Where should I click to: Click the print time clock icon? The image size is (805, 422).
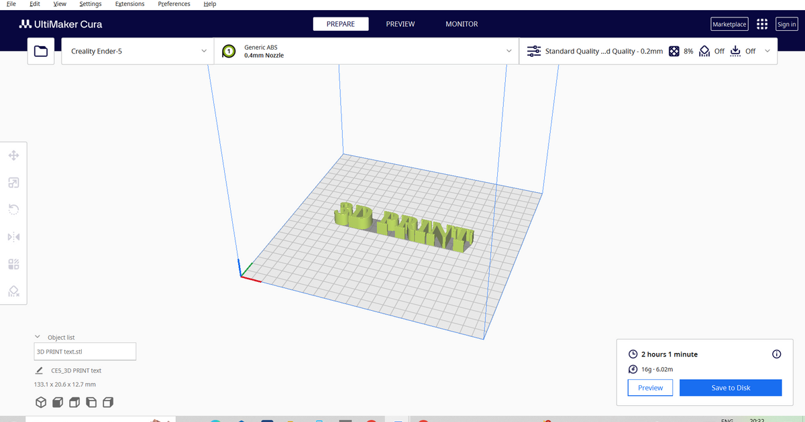(633, 354)
